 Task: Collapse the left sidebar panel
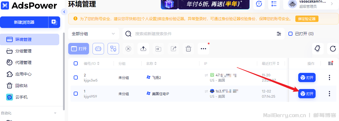tap(64, 12)
